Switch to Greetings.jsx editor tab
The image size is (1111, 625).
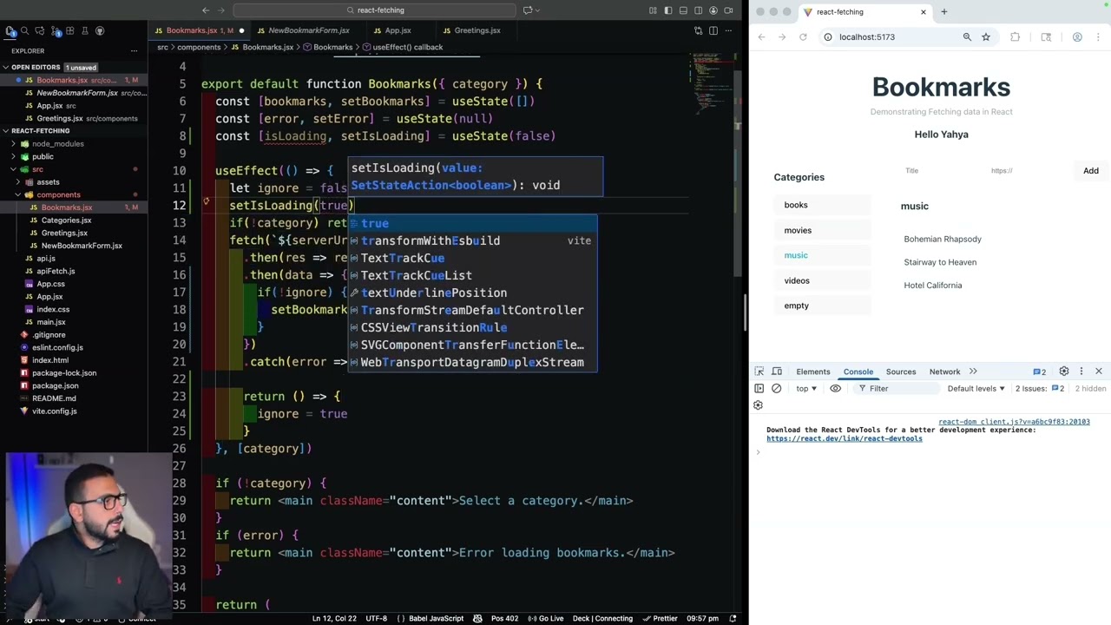tap(477, 30)
